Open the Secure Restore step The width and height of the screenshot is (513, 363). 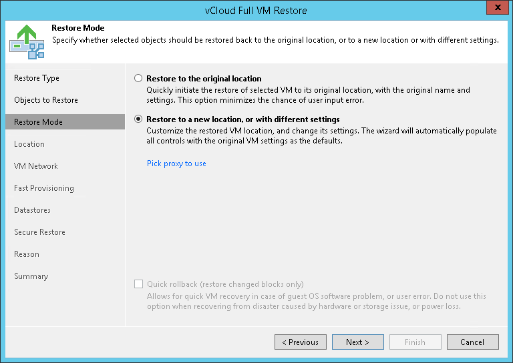(39, 232)
